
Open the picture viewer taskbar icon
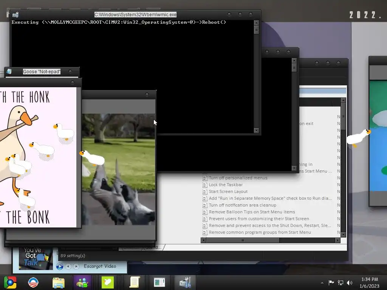coord(159,282)
